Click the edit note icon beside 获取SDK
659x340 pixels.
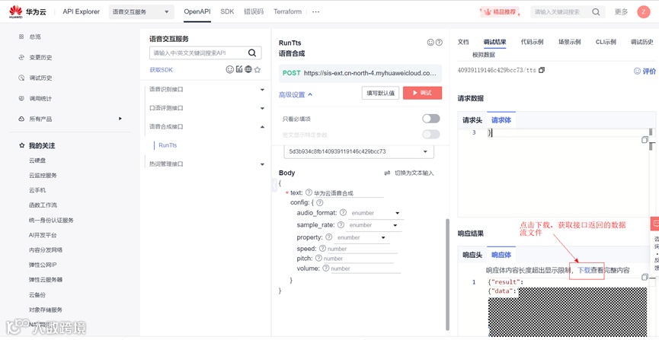[x=239, y=70]
